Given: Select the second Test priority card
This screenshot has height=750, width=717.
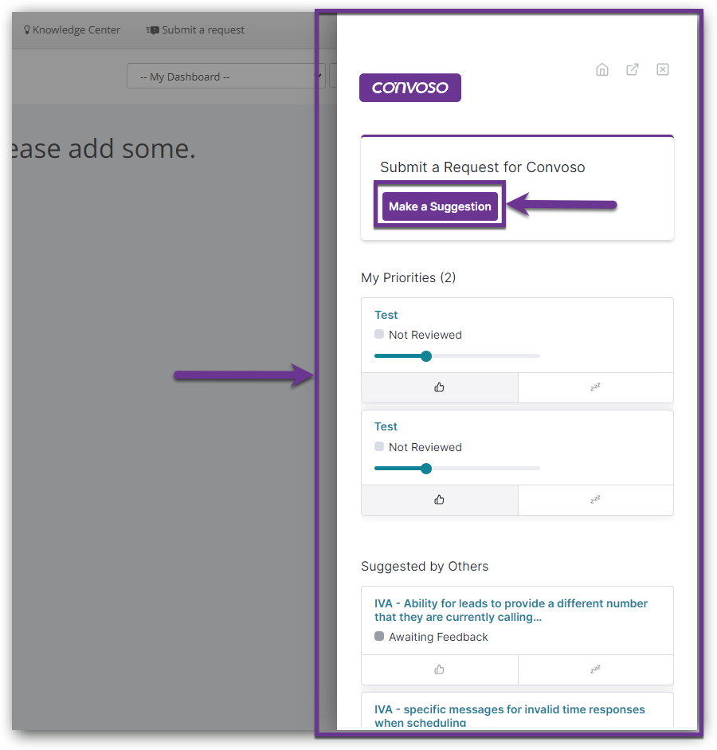Looking at the screenshot, I should (x=517, y=446).
